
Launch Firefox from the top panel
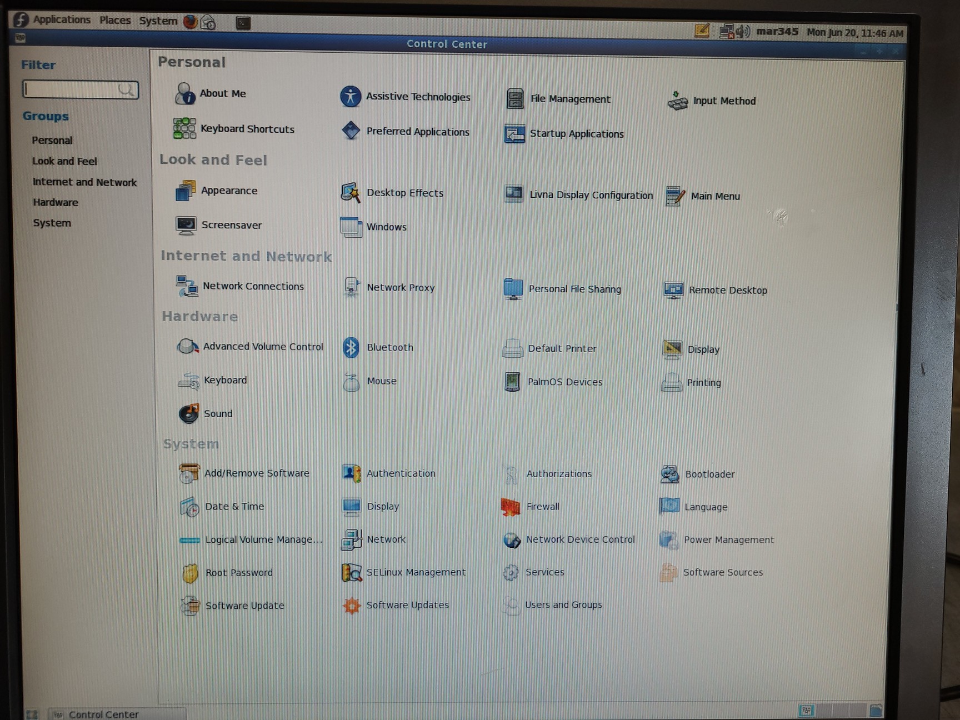pyautogui.click(x=191, y=22)
